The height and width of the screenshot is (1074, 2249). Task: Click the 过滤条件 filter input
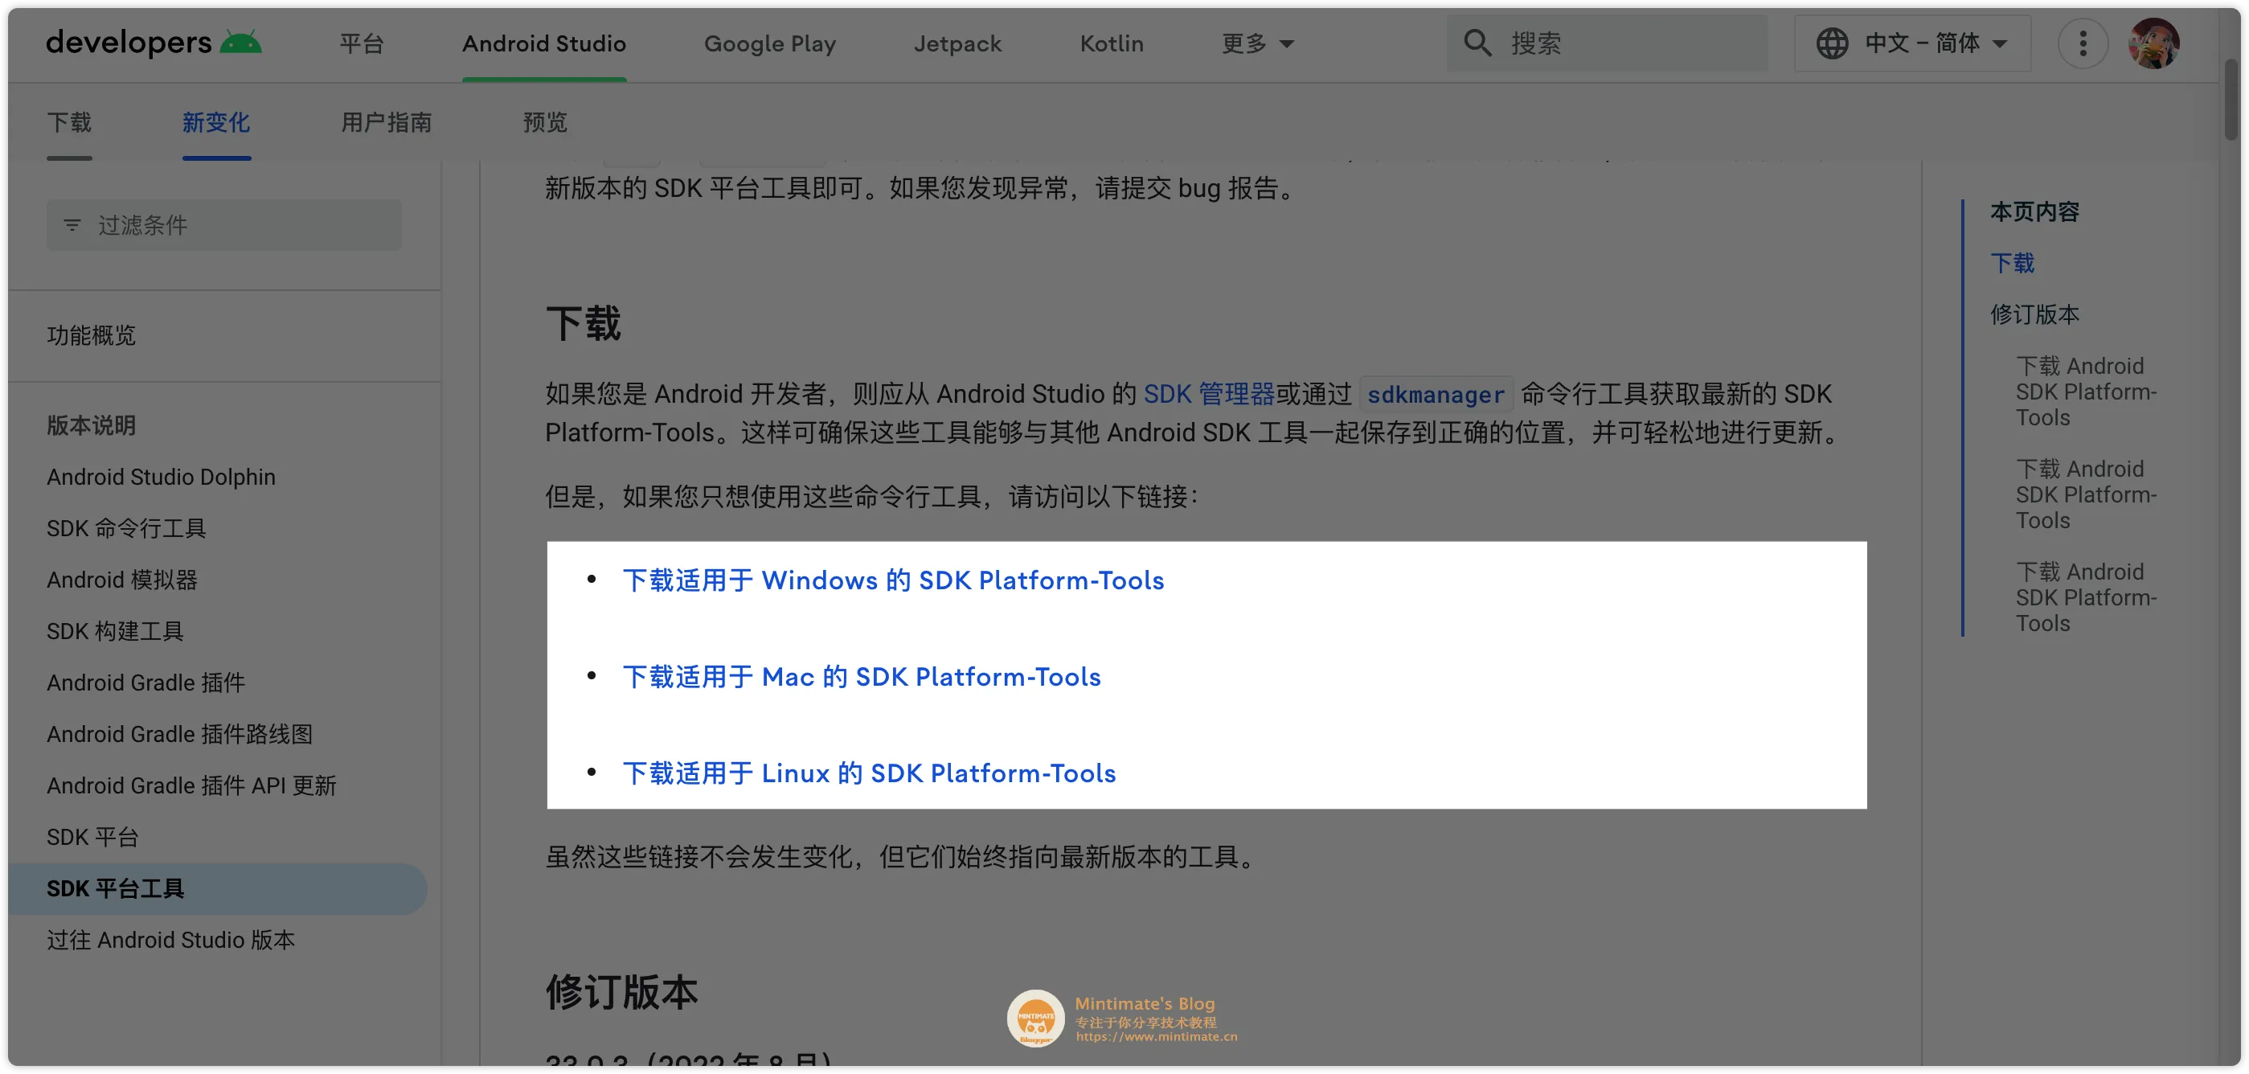pos(223,225)
